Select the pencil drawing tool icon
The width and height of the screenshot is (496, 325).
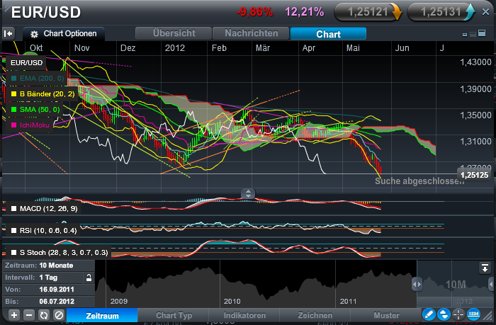429,314
